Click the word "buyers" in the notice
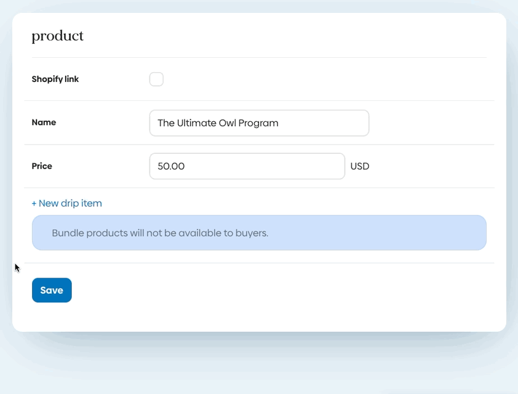The image size is (518, 394). (x=251, y=233)
